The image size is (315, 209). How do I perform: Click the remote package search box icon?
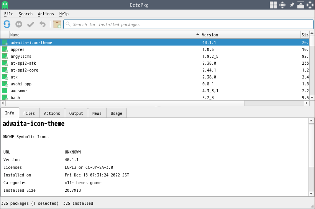(57, 24)
